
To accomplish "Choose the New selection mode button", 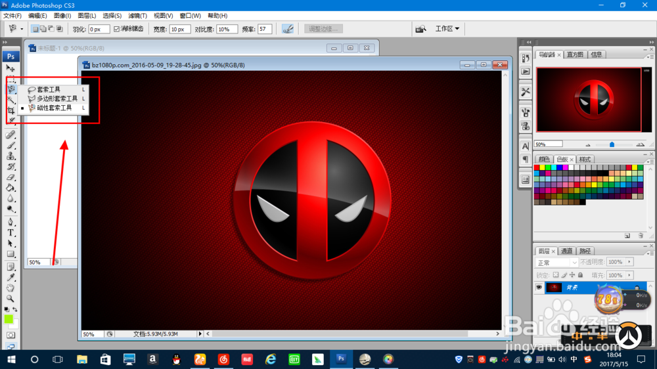I will click(x=35, y=29).
